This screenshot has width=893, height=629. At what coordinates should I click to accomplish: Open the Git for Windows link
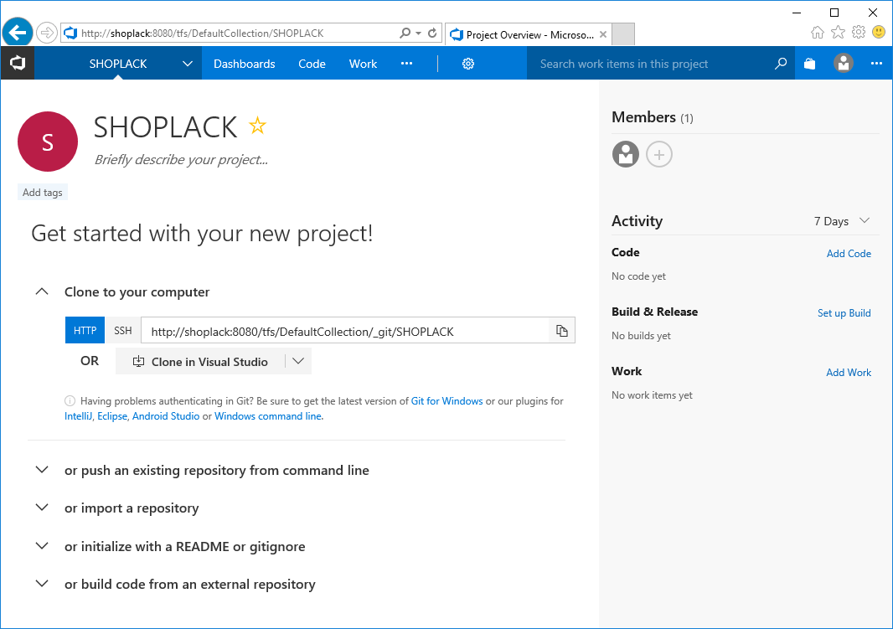click(x=447, y=400)
